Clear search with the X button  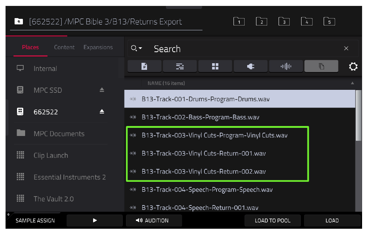point(346,48)
